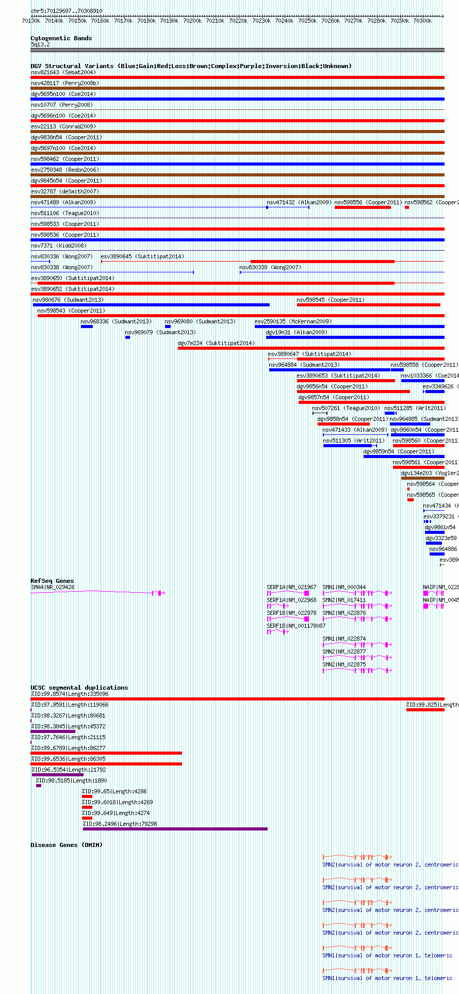The width and height of the screenshot is (459, 994).
Task: Open duplication %ID:99.6789|Length:86277
Action: (68, 748)
